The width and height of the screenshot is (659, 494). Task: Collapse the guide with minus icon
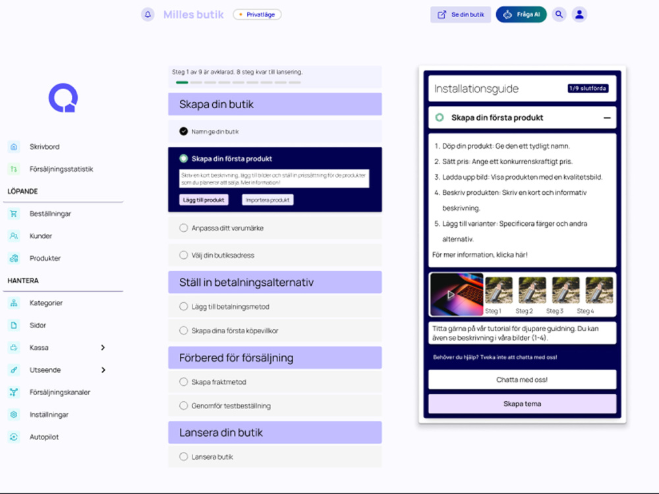click(607, 118)
